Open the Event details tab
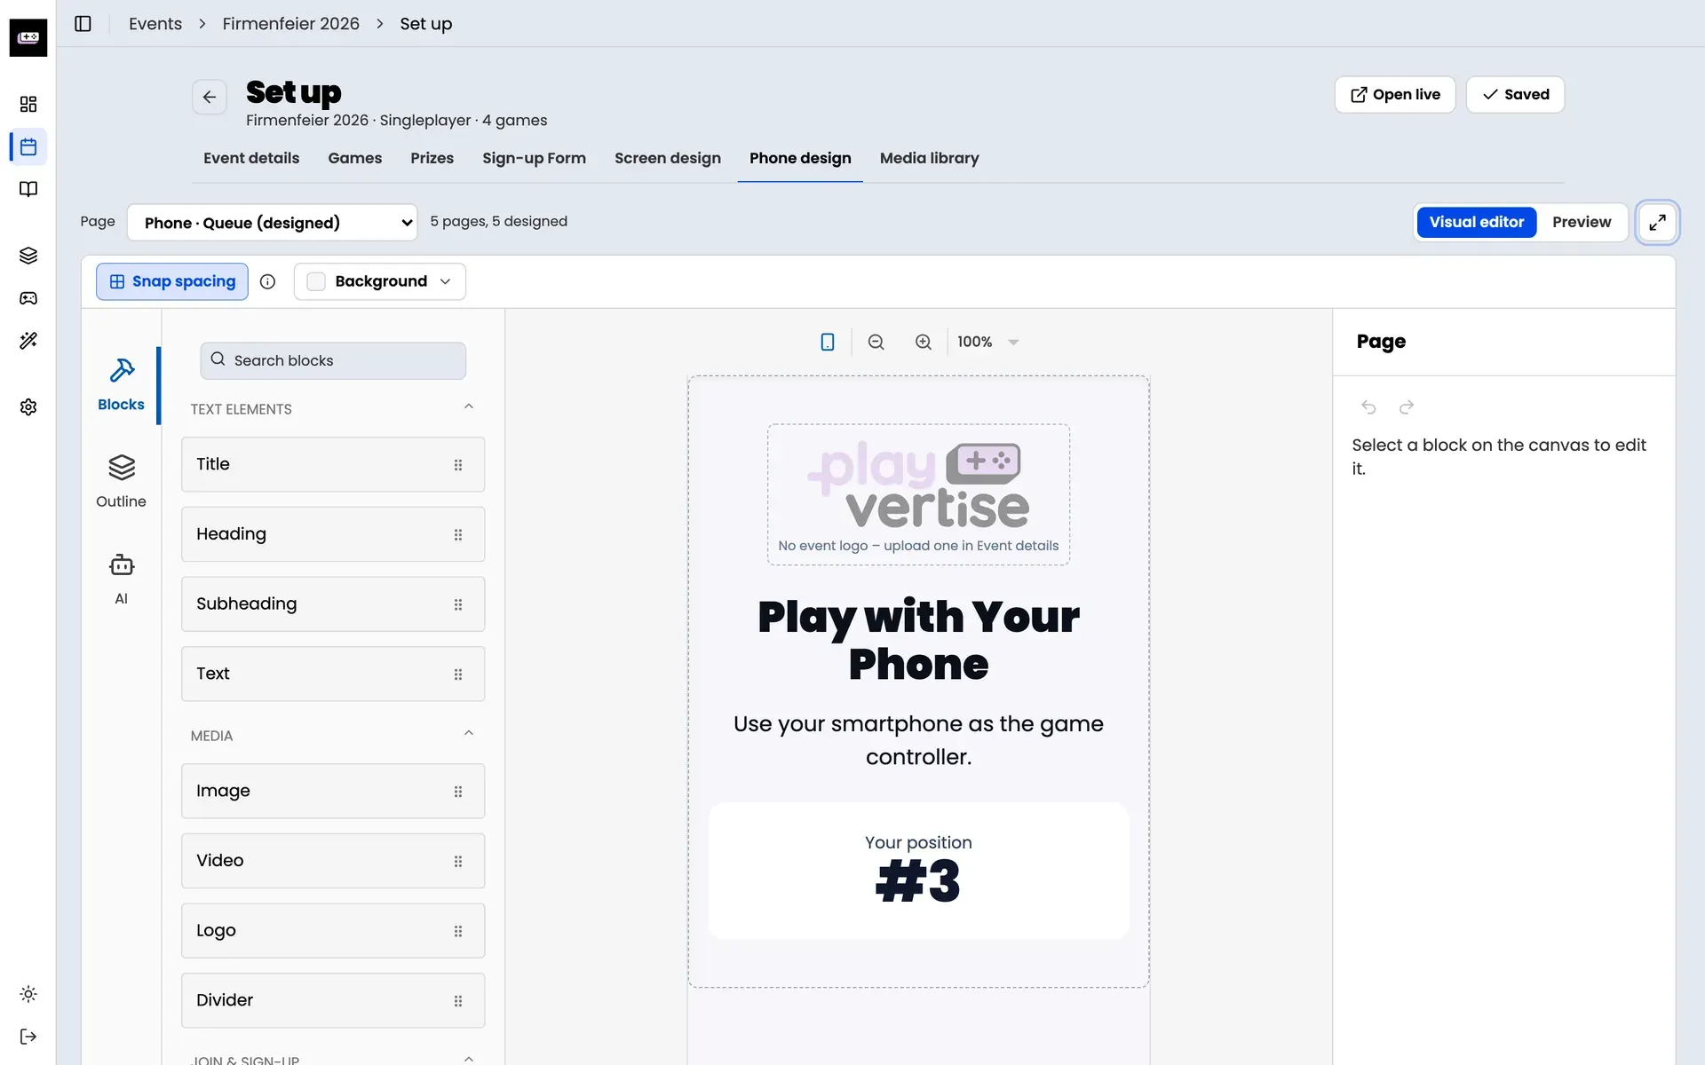Viewport: 1705px width, 1065px height. tap(251, 158)
